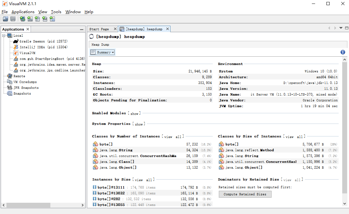Open a snapshot file using the Load toolbar icon

pos(5,19)
